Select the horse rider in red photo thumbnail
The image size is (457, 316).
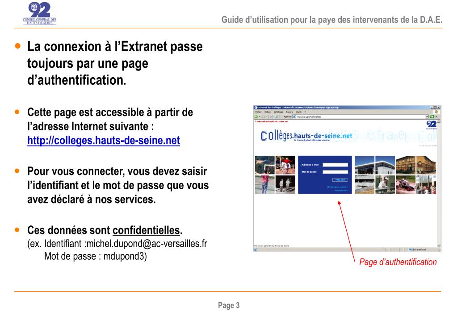285,165
